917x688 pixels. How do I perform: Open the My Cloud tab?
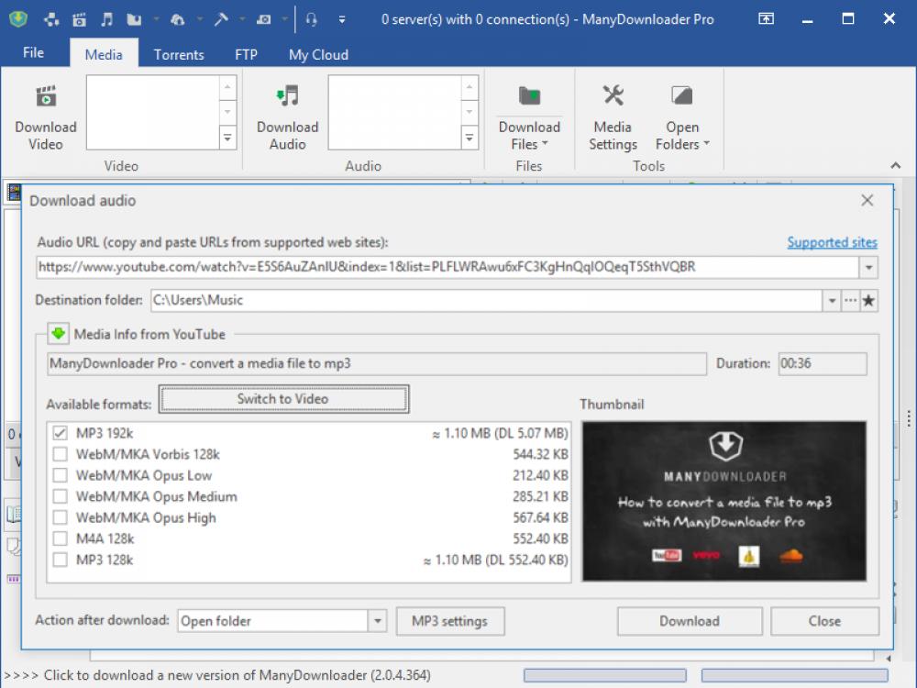317,54
